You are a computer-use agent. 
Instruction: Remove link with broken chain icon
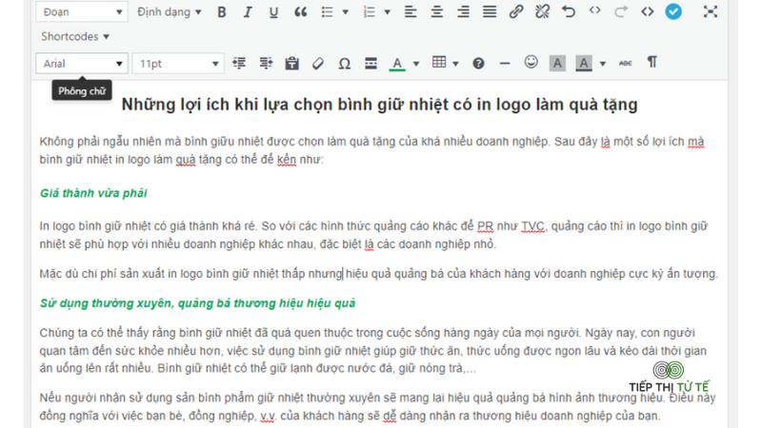pos(542,11)
